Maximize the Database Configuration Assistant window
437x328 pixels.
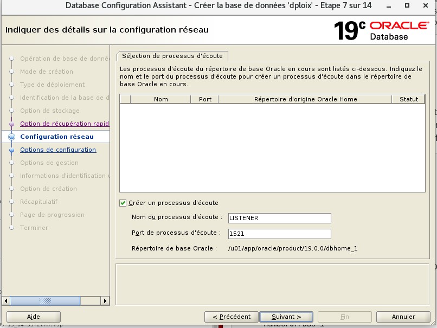click(407, 5)
